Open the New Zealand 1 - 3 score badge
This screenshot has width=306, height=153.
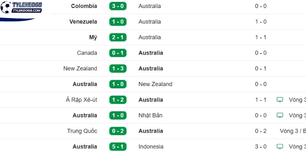coord(118,68)
